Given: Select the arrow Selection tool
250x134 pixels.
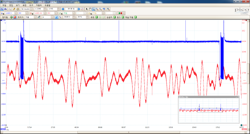Looking at the screenshot, I should click(x=87, y=9).
